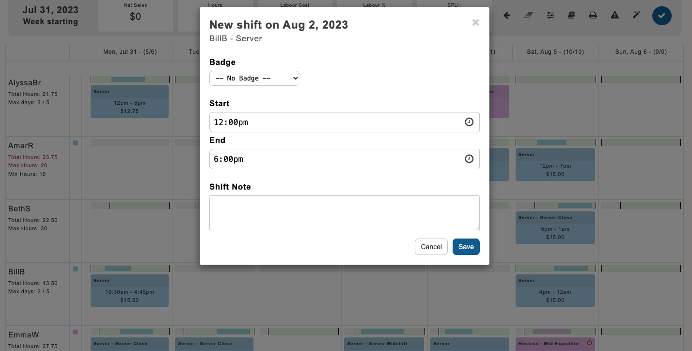Open the Start time clock picker
This screenshot has height=351, width=692.
coord(469,122)
